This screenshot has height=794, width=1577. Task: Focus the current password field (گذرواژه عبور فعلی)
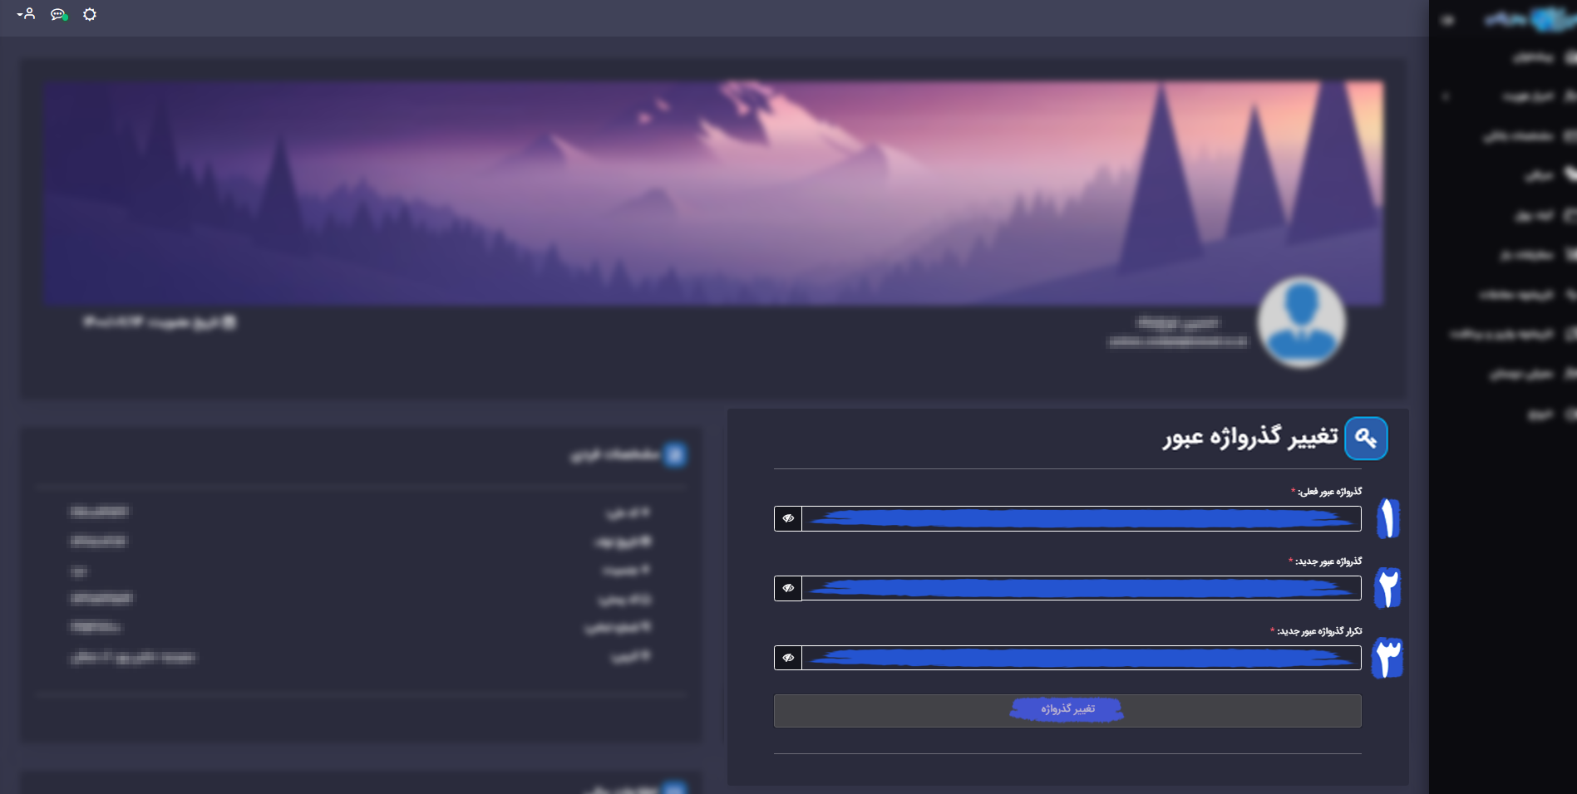[x=1082, y=518]
